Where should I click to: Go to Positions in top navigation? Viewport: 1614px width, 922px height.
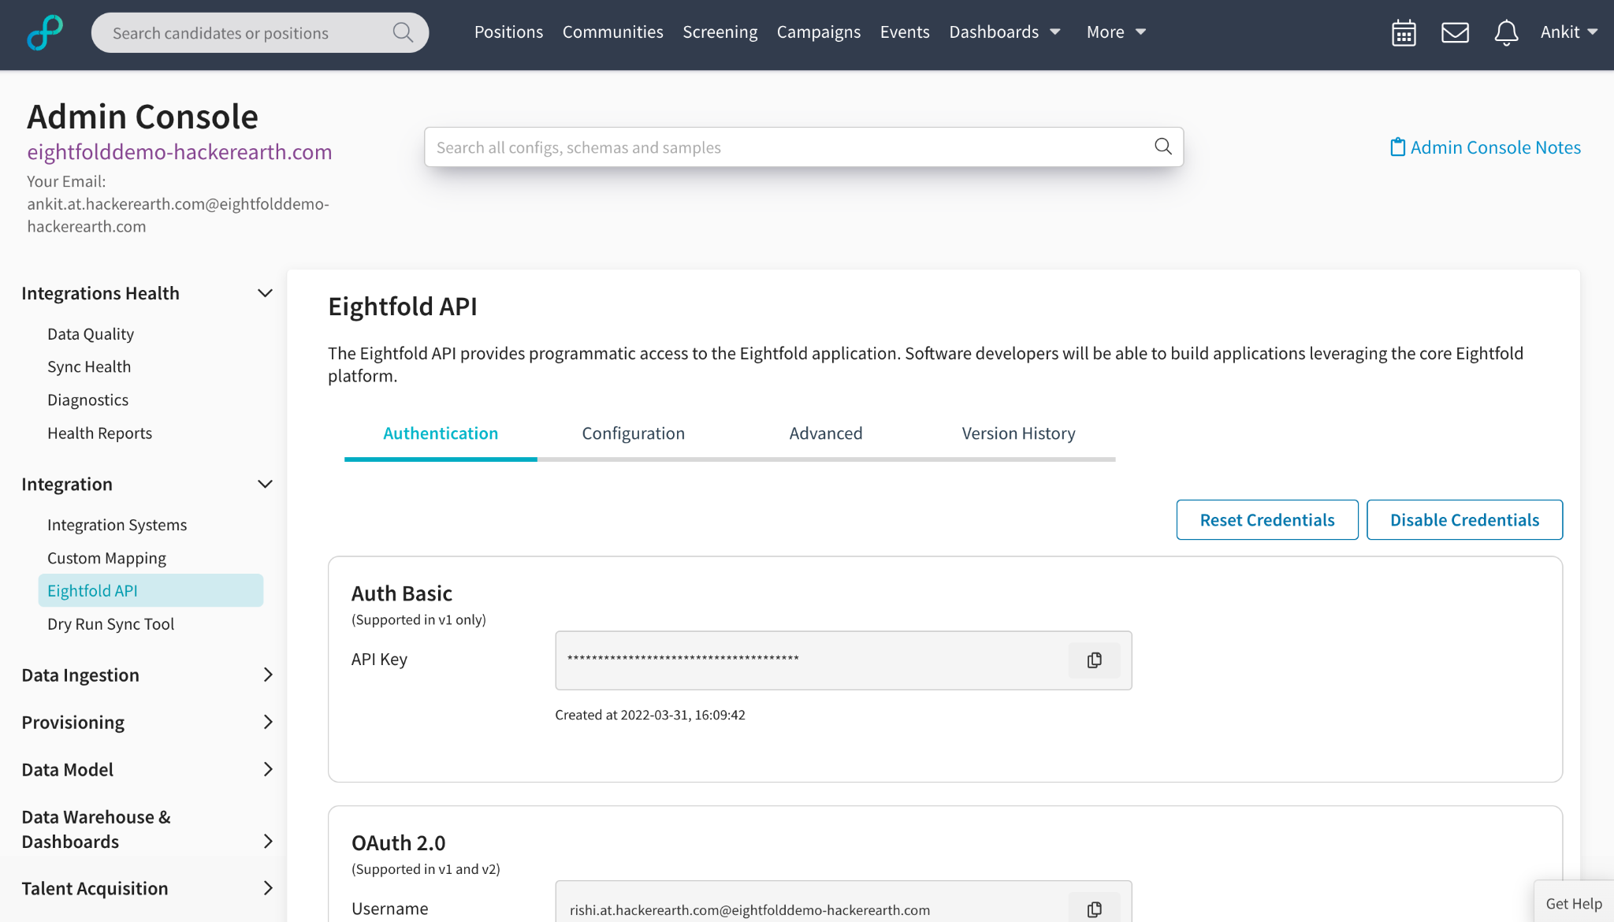point(508,32)
